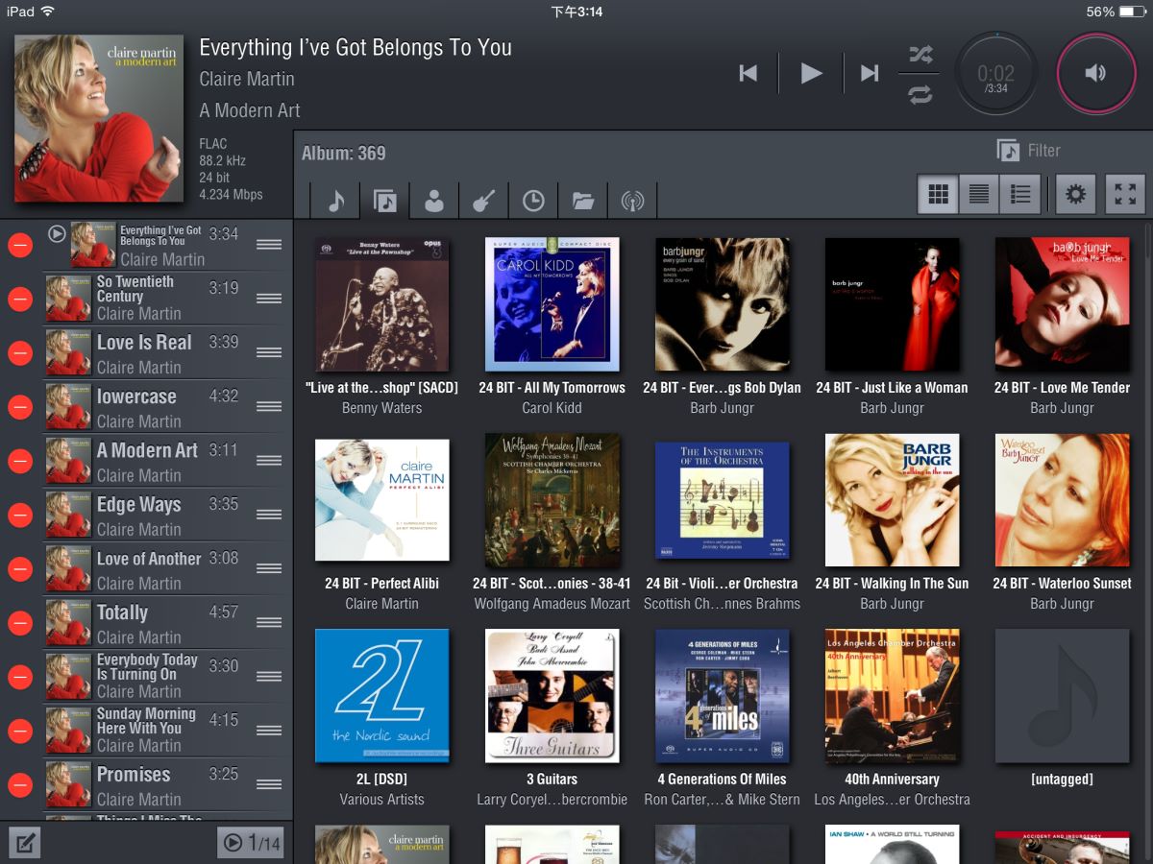
Task: Switch to the Radio tab (antenna icon)
Action: [632, 200]
